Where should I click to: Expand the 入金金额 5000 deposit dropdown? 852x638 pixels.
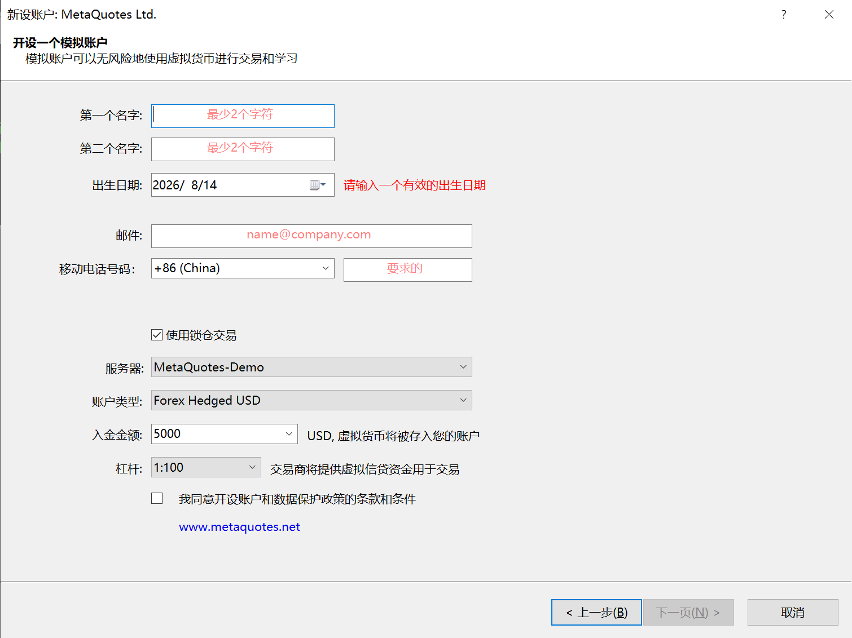click(289, 434)
